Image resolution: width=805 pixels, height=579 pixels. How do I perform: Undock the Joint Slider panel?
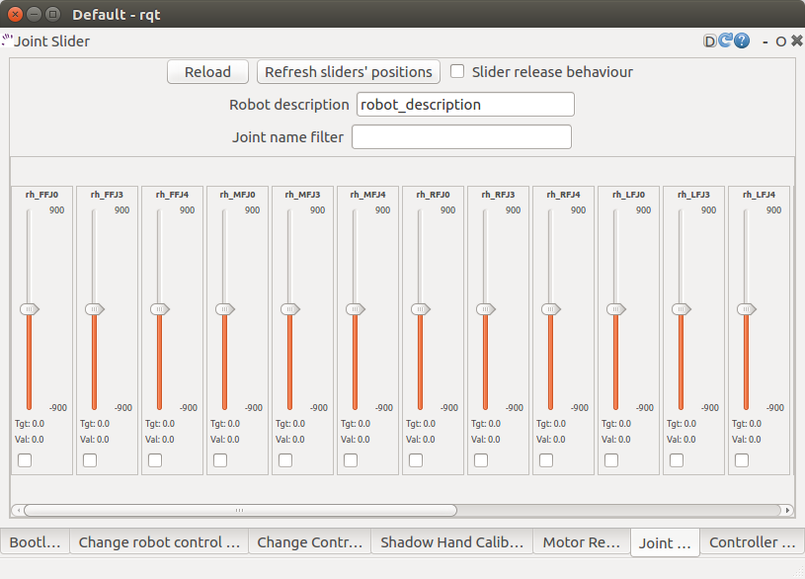coord(780,41)
